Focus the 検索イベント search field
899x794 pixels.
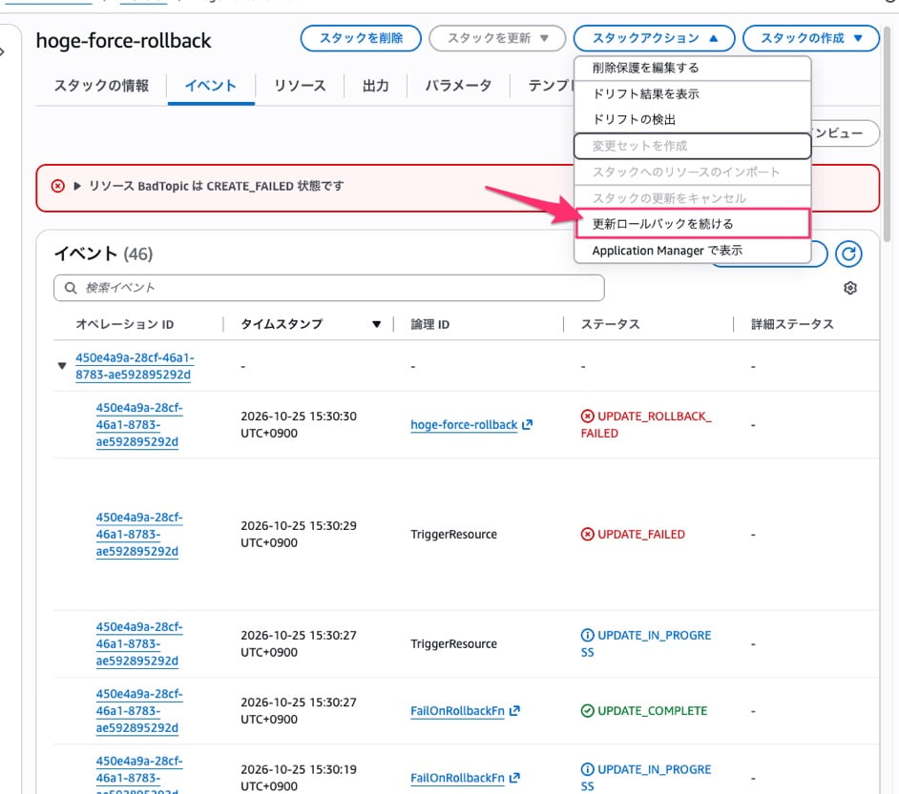(329, 287)
